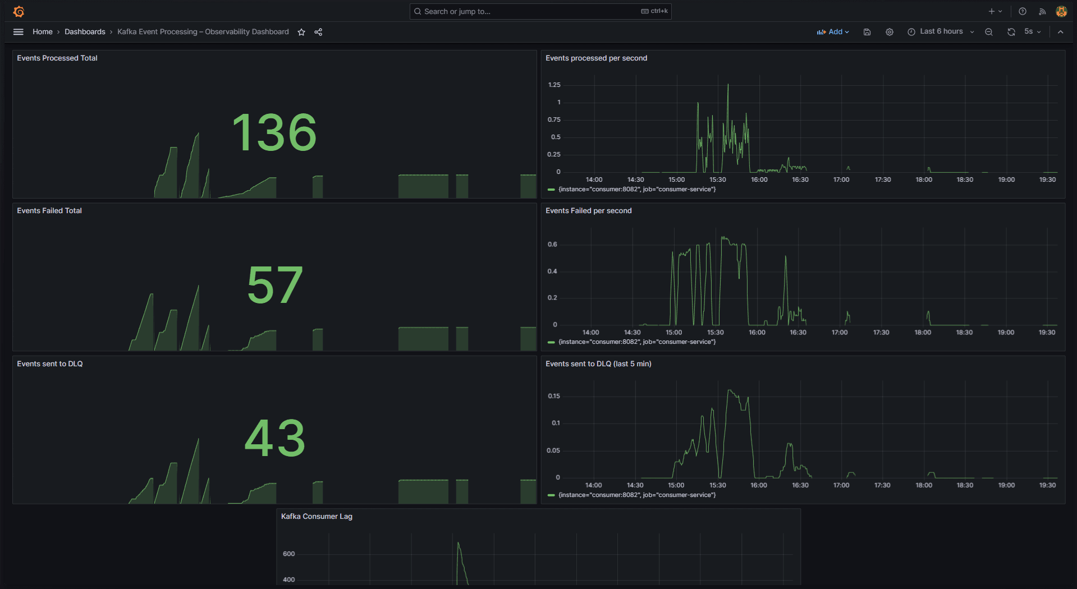Collapse top bar with chevron-up icon
The image size is (1077, 589).
click(x=1061, y=32)
